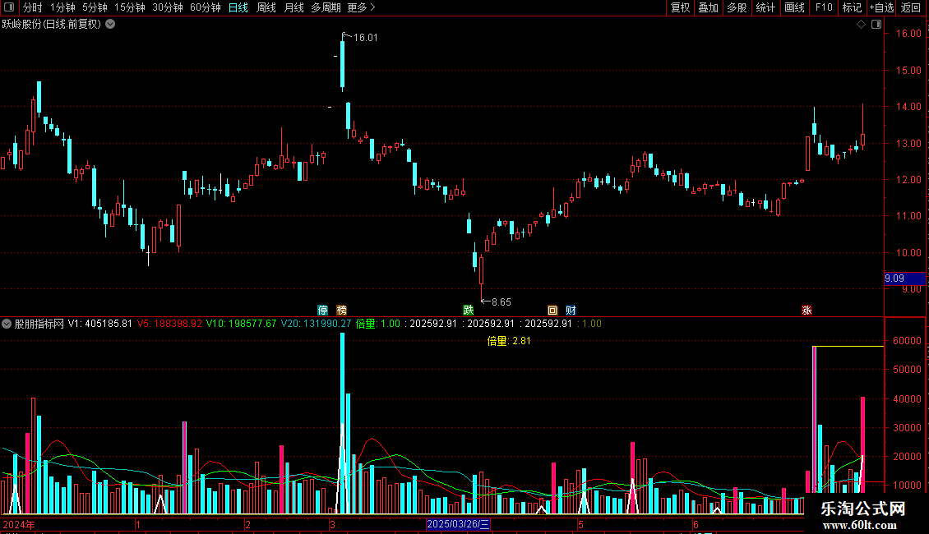The image size is (929, 534).
Task: Open the 统计 statistics tool
Action: 765,7
